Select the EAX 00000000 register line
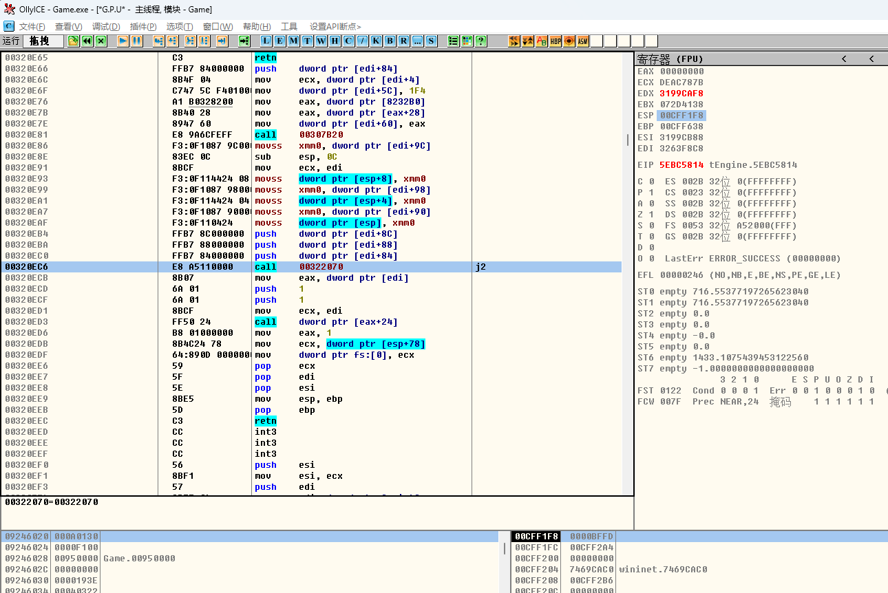The width and height of the screenshot is (888, 593). pos(670,72)
